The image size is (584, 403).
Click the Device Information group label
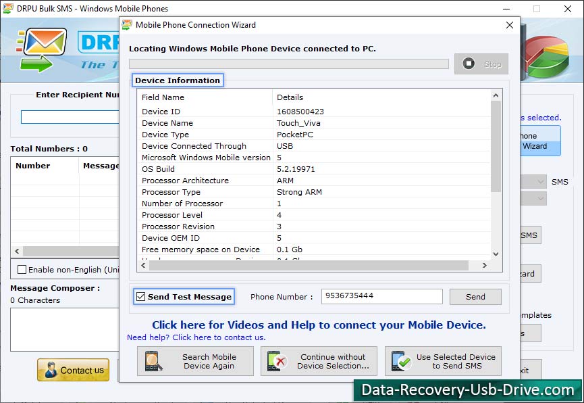[178, 80]
